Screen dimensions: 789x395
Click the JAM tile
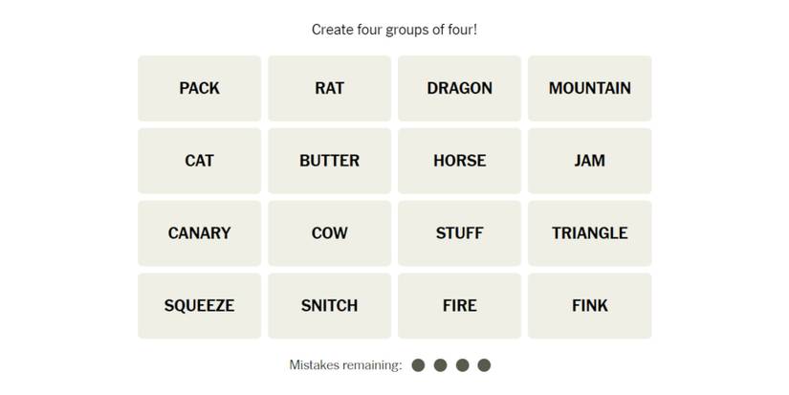(x=589, y=161)
